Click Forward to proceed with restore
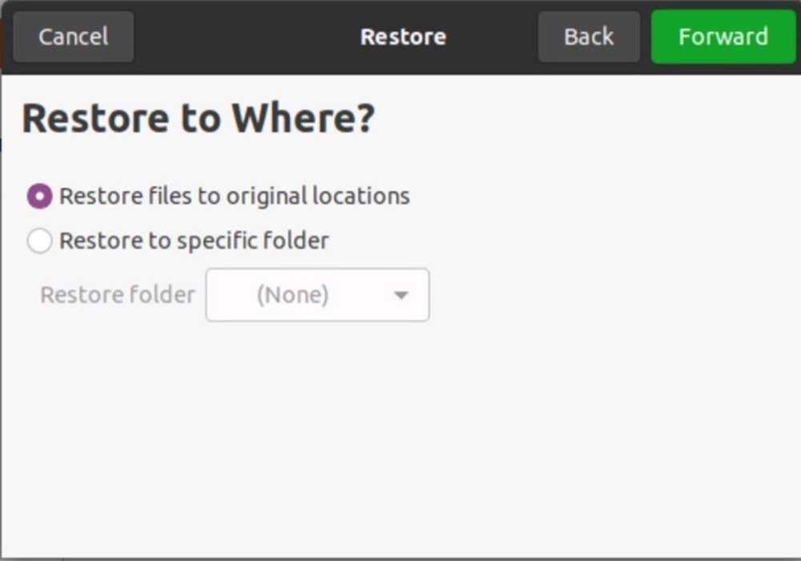 coord(723,36)
